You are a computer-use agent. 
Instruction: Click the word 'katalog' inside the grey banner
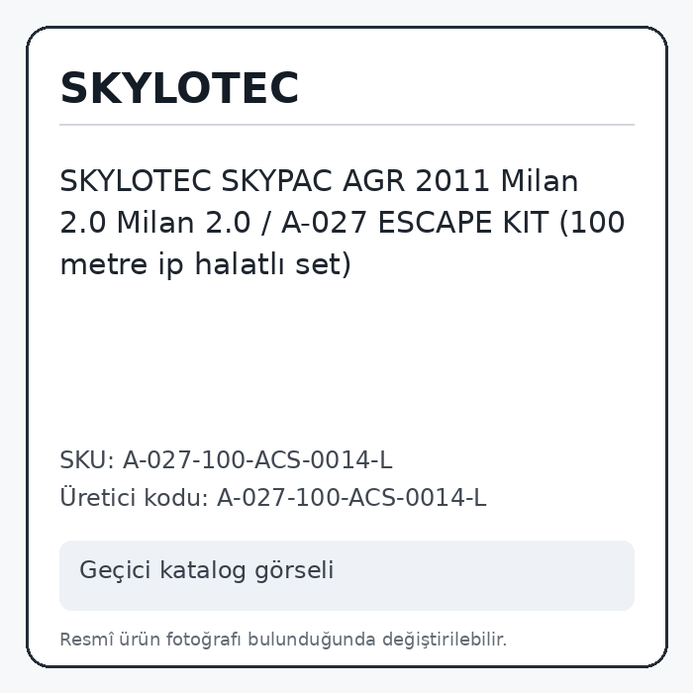202,569
